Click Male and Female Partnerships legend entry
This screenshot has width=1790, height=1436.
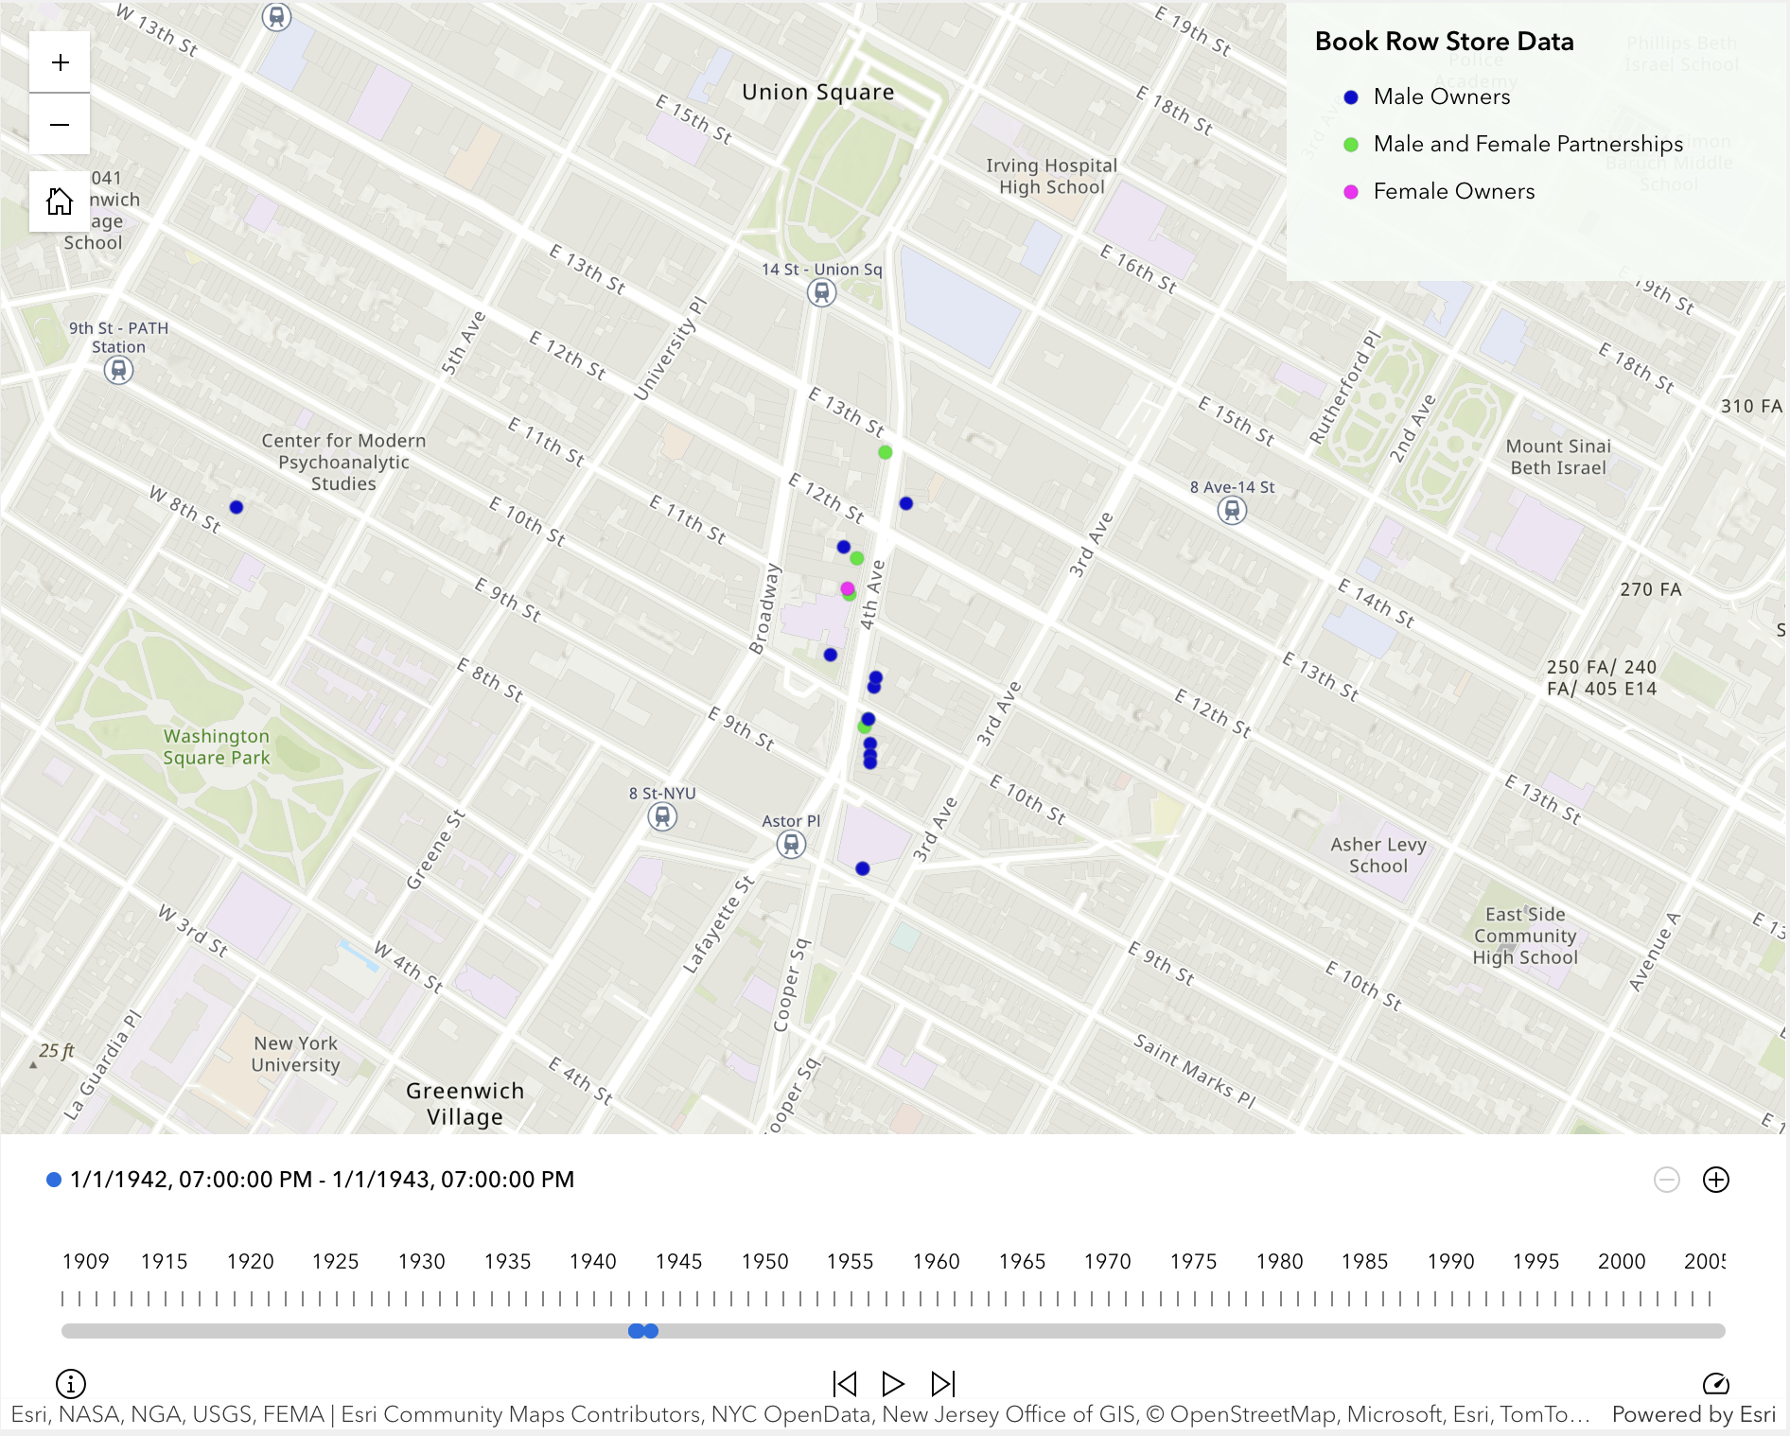[1513, 144]
